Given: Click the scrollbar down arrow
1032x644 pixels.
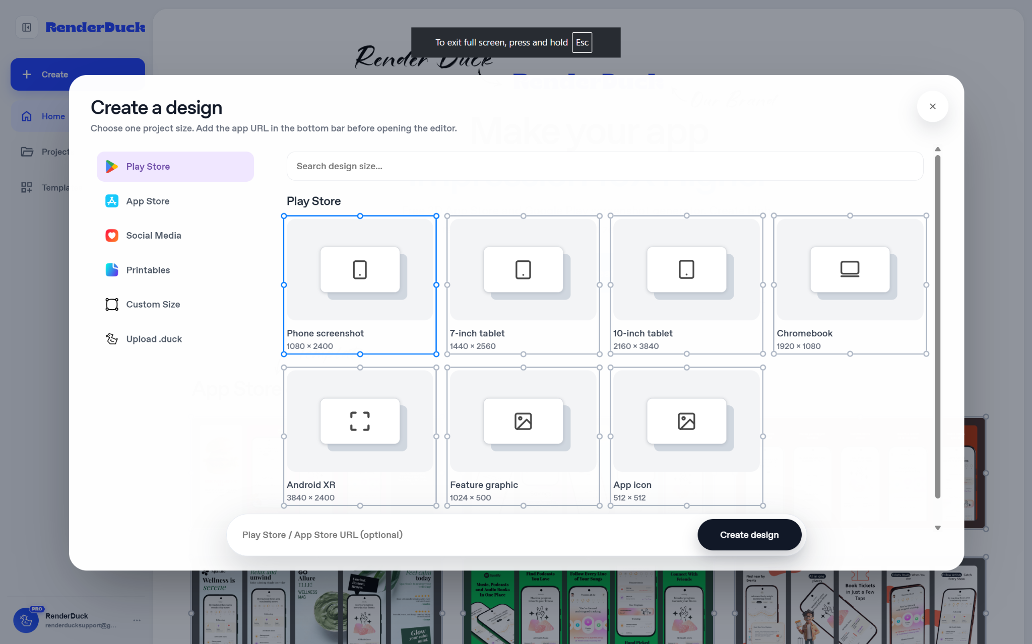Looking at the screenshot, I should (x=937, y=528).
